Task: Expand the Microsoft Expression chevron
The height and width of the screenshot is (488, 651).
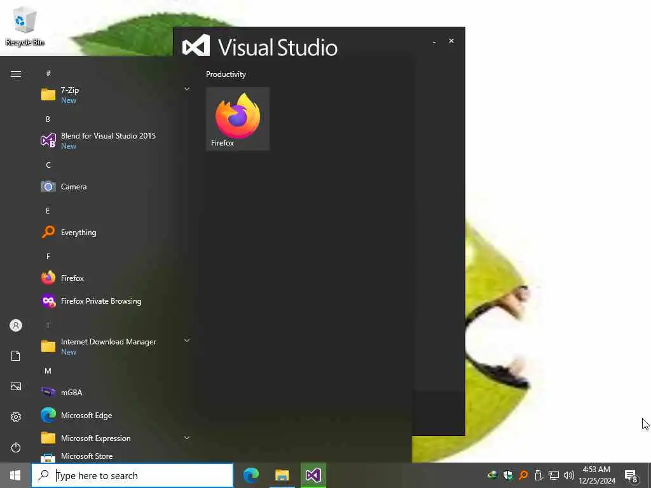Action: tap(187, 438)
